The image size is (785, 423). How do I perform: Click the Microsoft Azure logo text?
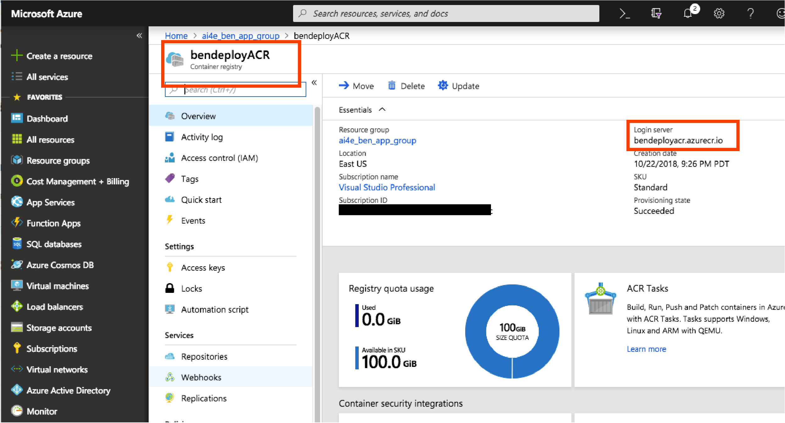point(46,13)
